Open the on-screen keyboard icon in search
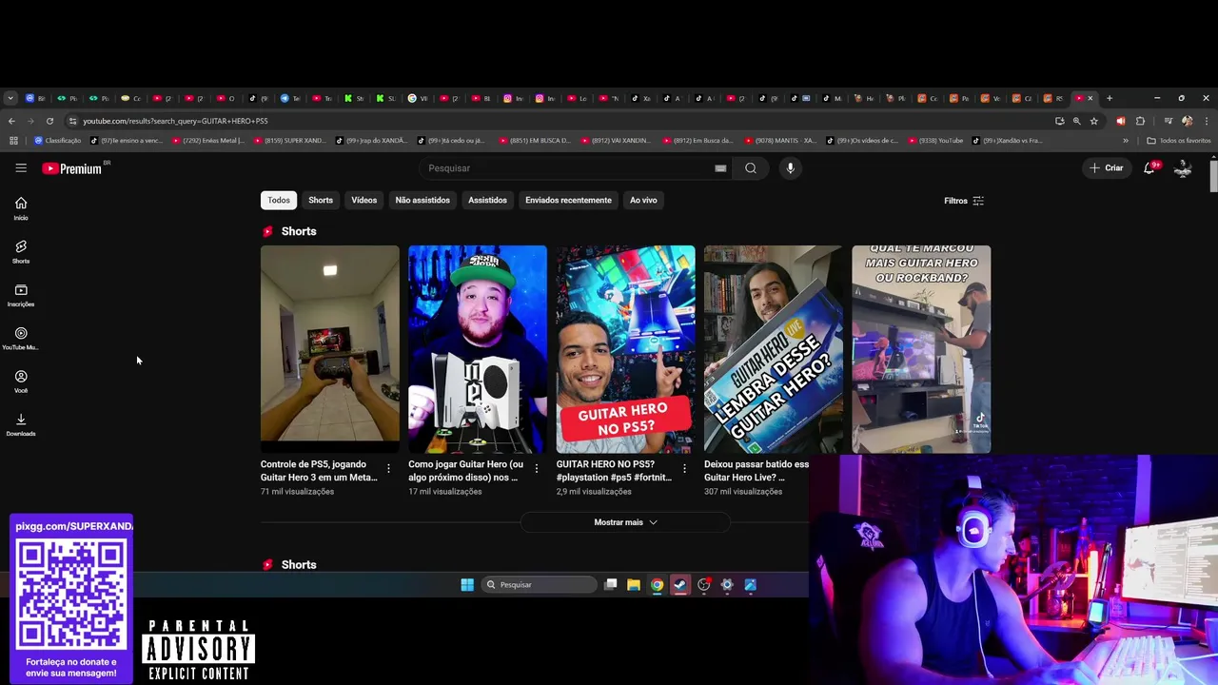The height and width of the screenshot is (685, 1218). pos(720,168)
